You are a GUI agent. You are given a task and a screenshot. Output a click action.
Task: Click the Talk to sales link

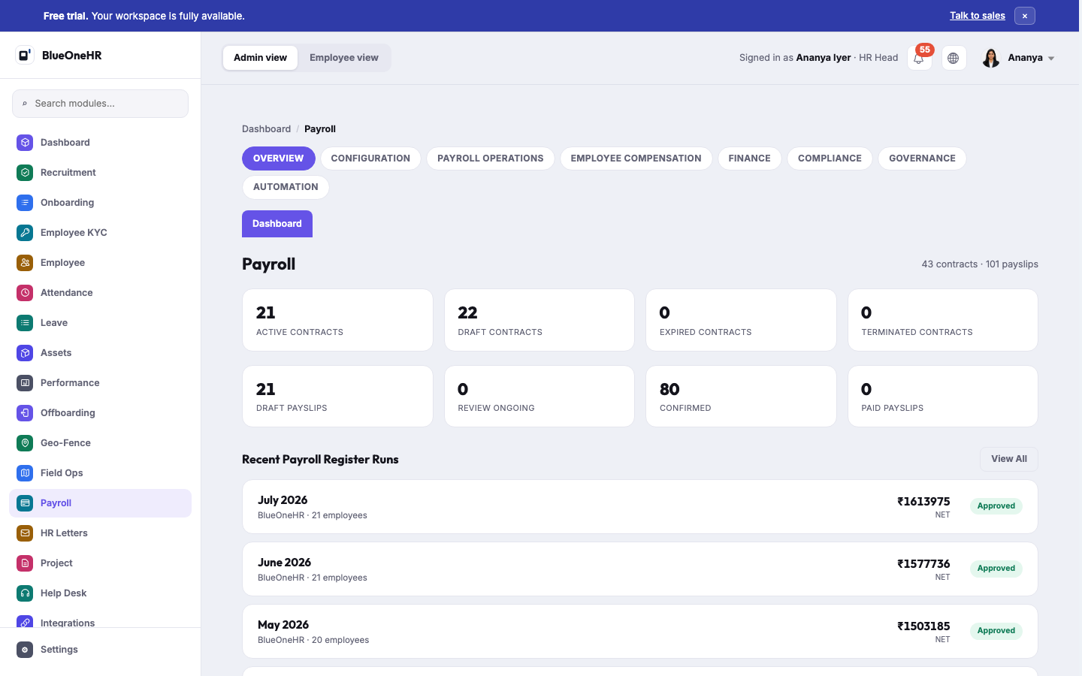click(978, 16)
